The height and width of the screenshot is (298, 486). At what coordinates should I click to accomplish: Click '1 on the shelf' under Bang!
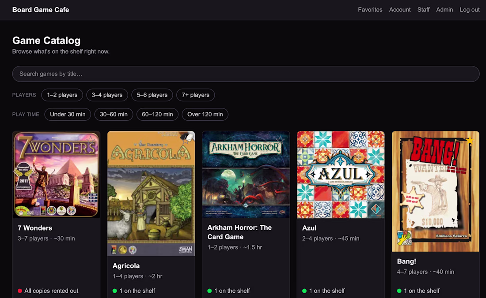click(x=418, y=291)
